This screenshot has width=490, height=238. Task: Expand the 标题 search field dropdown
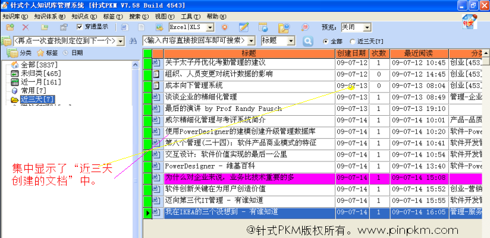tap(290, 41)
